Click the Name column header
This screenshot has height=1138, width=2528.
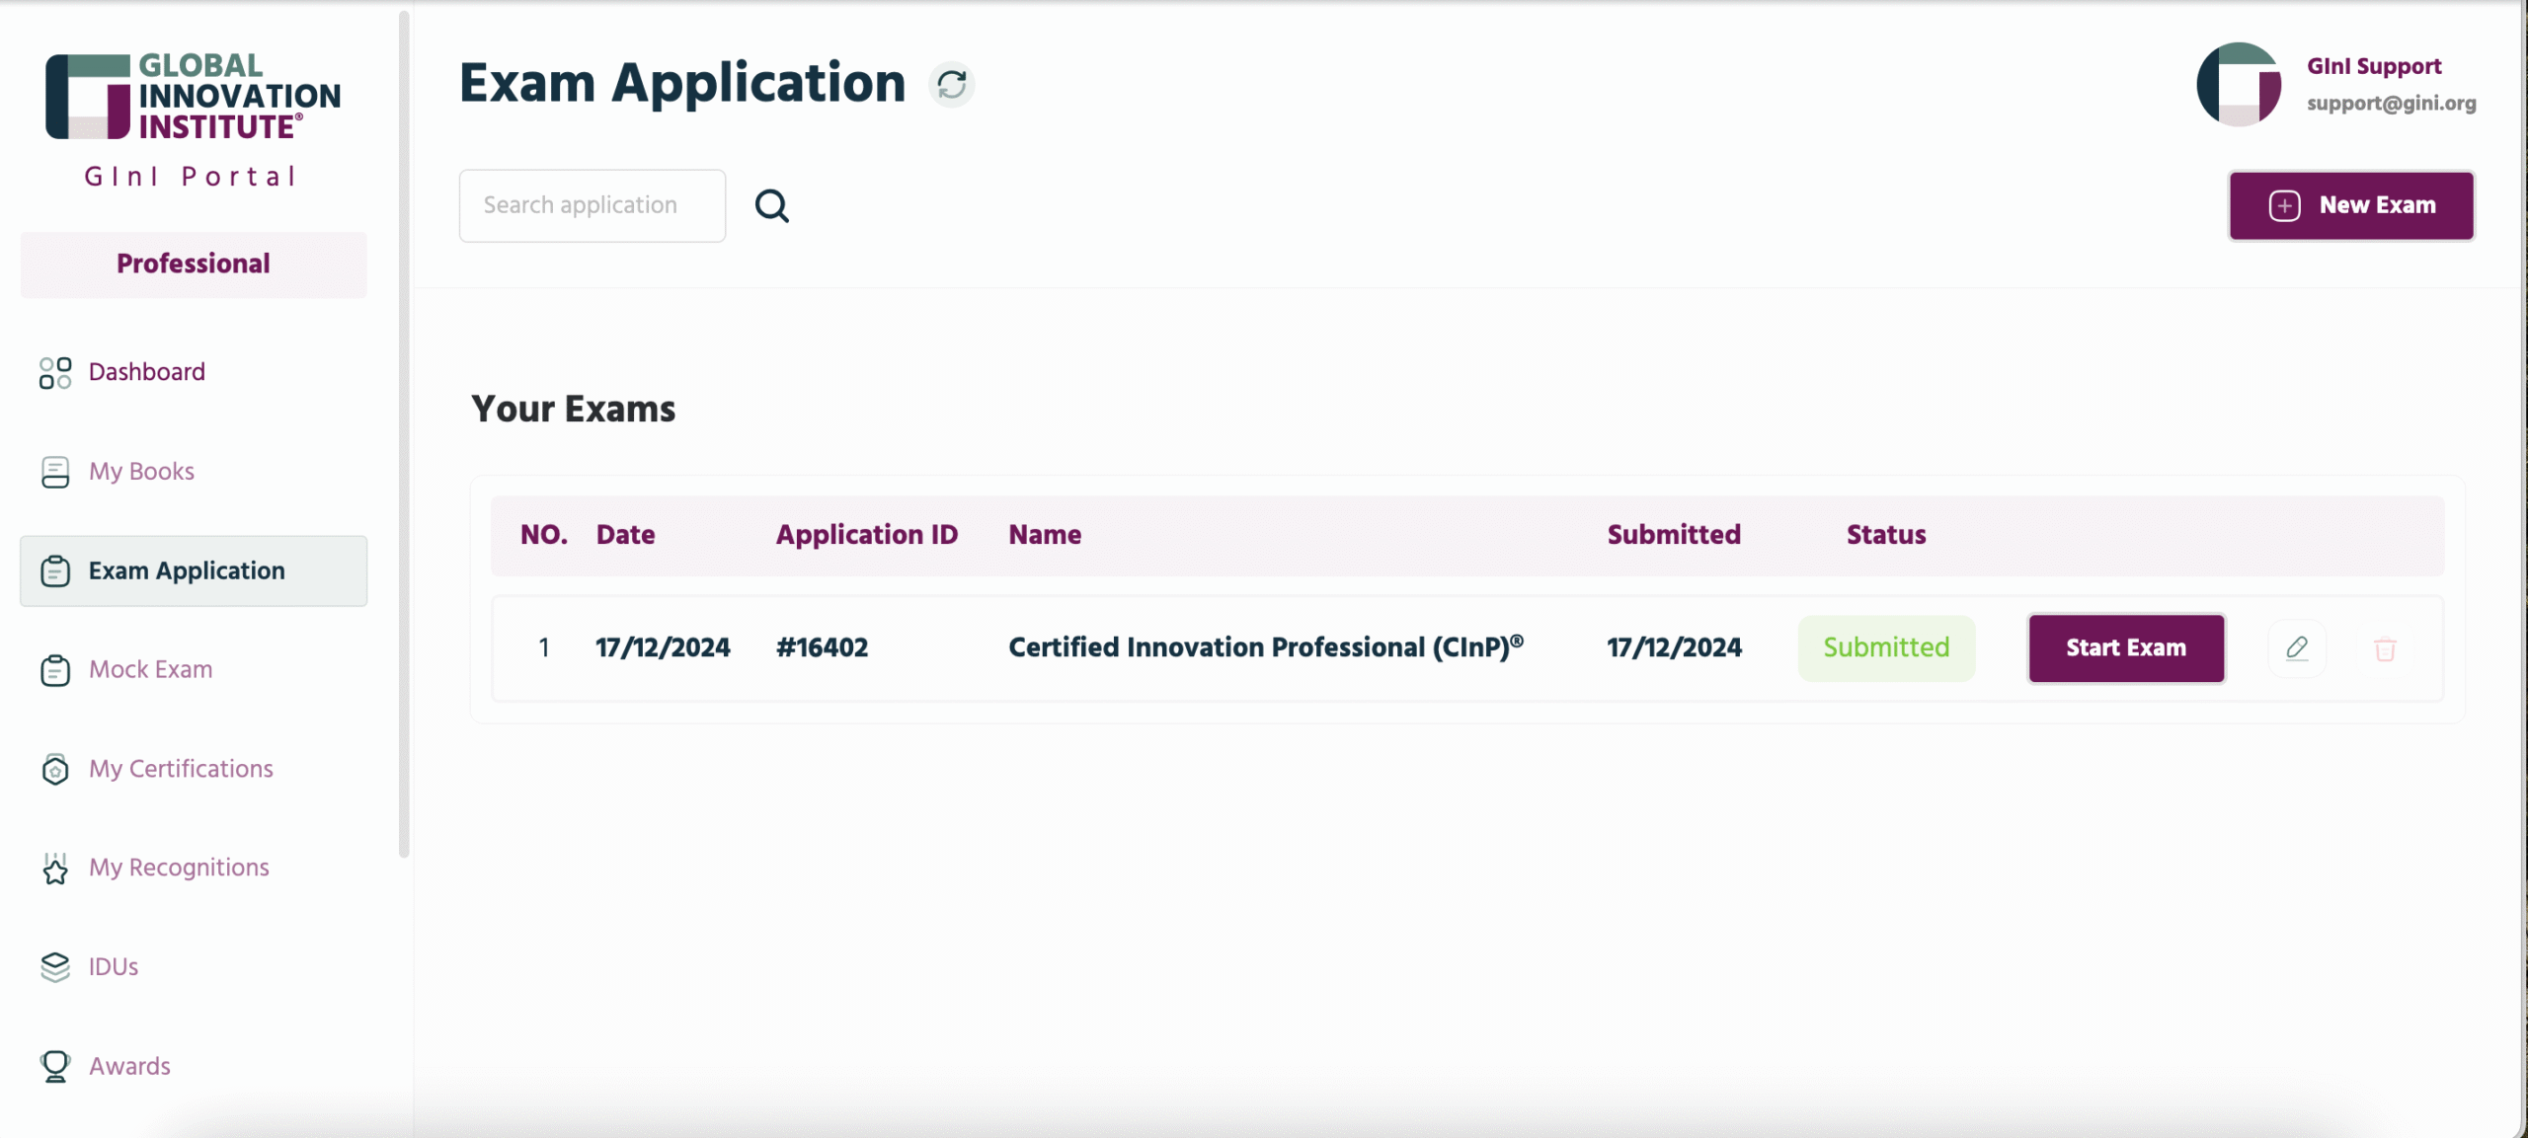point(1045,535)
